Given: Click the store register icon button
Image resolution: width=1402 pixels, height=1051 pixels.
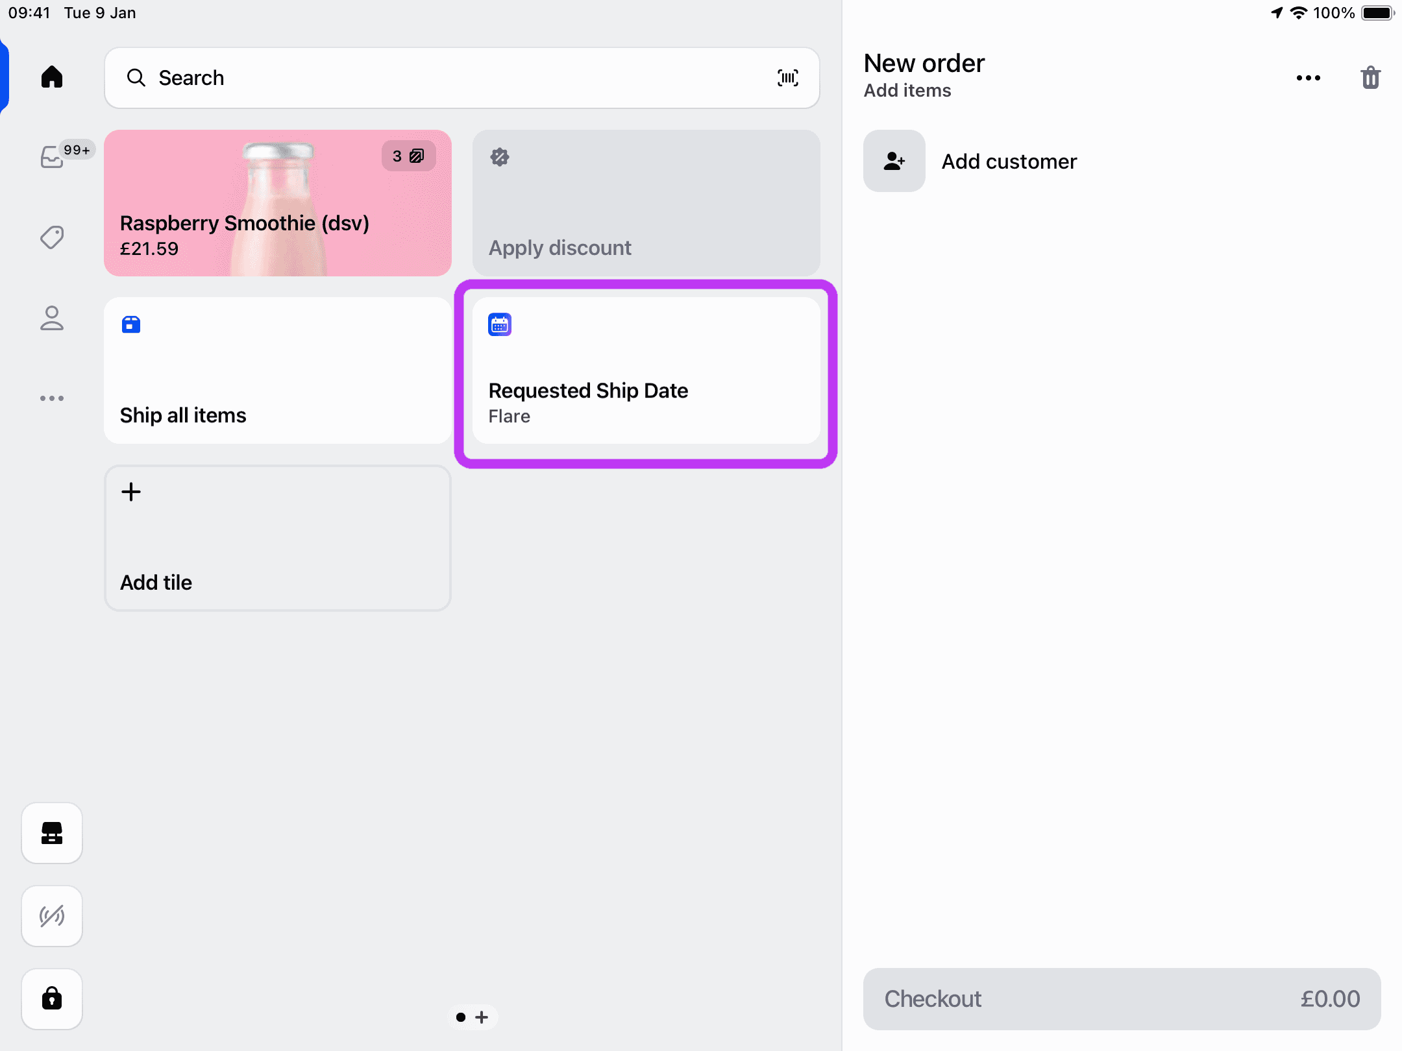Looking at the screenshot, I should (x=52, y=833).
